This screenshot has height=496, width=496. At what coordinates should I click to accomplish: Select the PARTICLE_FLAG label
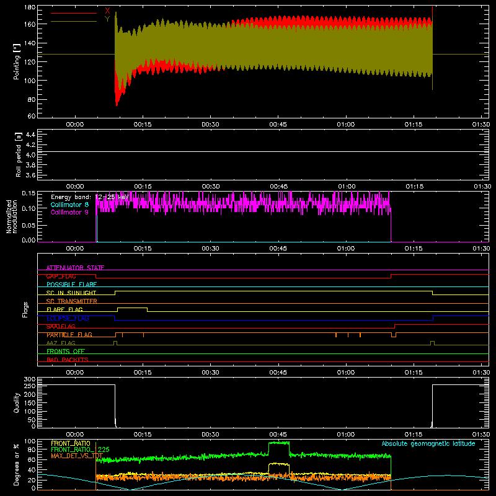(69, 335)
